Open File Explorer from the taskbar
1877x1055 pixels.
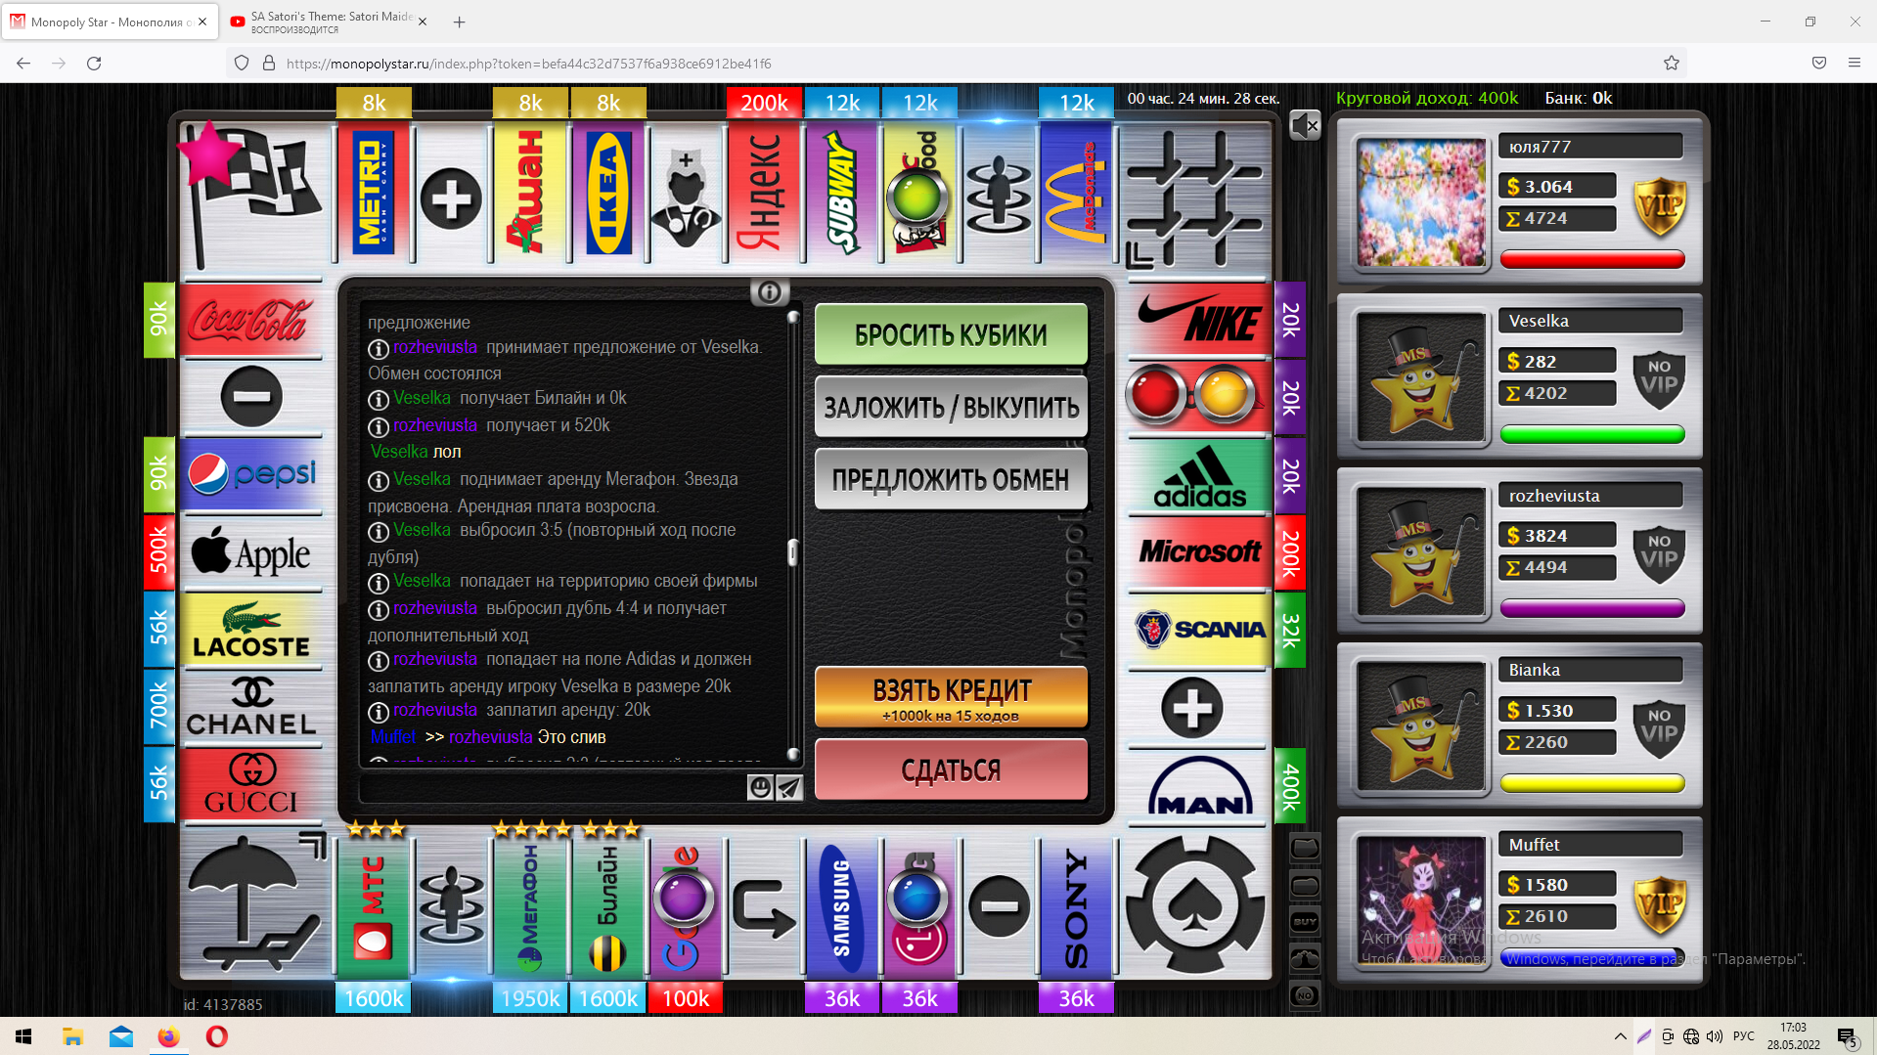(x=72, y=1036)
